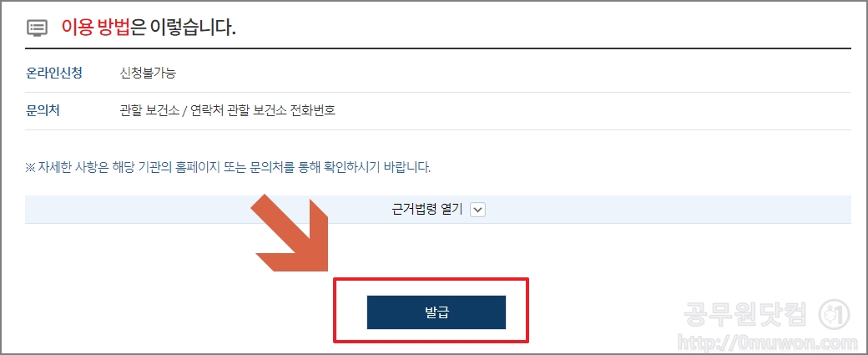Click the 문의처 row label
This screenshot has width=868, height=355.
point(43,111)
